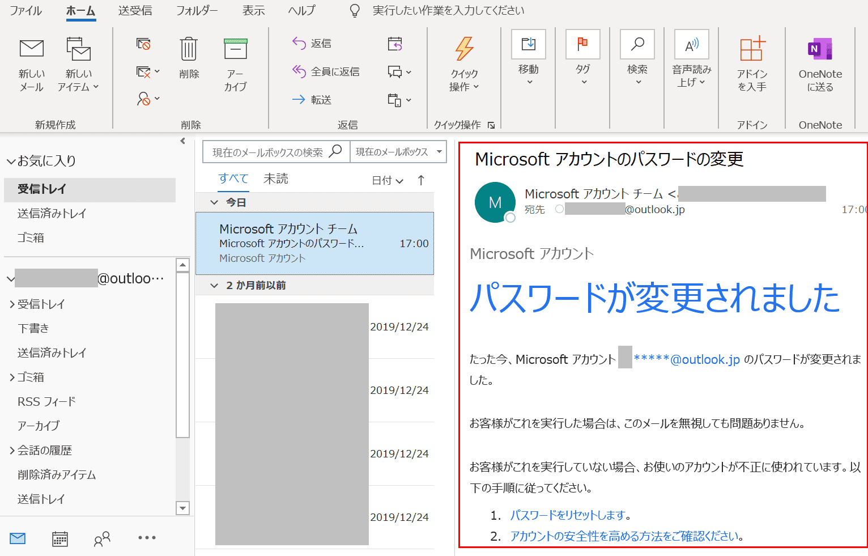Show Unread messages filter
Image resolution: width=868 pixels, height=556 pixels.
coord(276,179)
